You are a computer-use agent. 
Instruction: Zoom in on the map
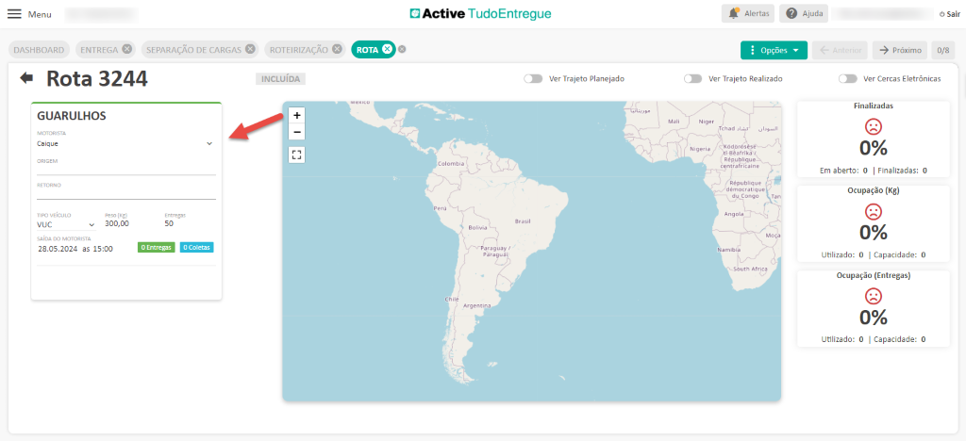point(297,115)
